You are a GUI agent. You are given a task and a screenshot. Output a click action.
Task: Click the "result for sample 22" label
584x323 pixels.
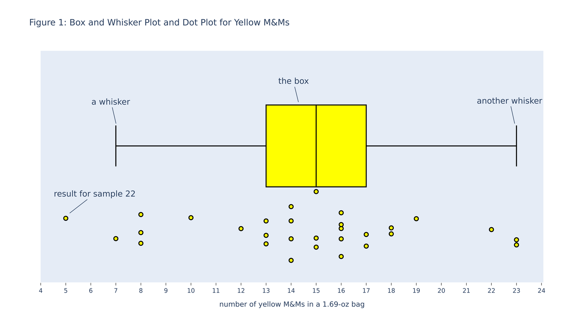pyautogui.click(x=94, y=194)
